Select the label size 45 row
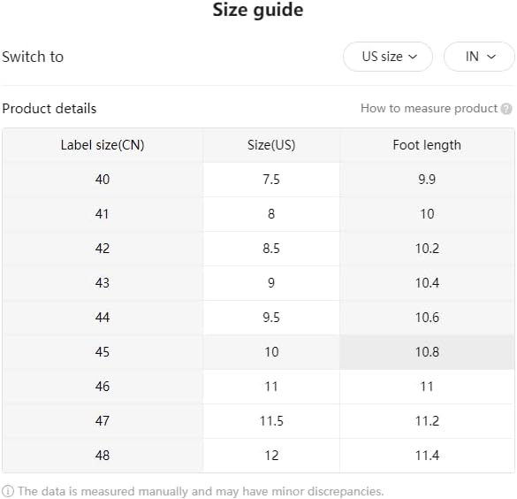 coord(258,352)
